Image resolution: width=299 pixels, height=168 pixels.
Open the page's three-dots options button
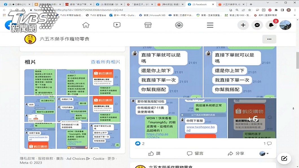point(269,39)
